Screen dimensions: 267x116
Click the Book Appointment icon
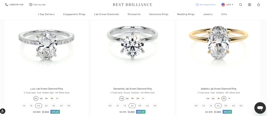coord(197,5)
